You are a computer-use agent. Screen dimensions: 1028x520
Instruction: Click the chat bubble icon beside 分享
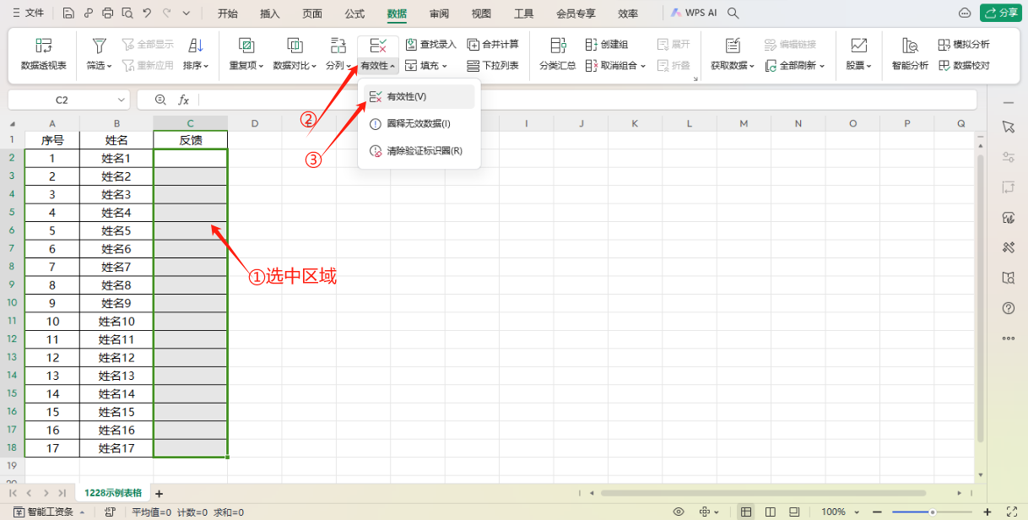tap(965, 13)
